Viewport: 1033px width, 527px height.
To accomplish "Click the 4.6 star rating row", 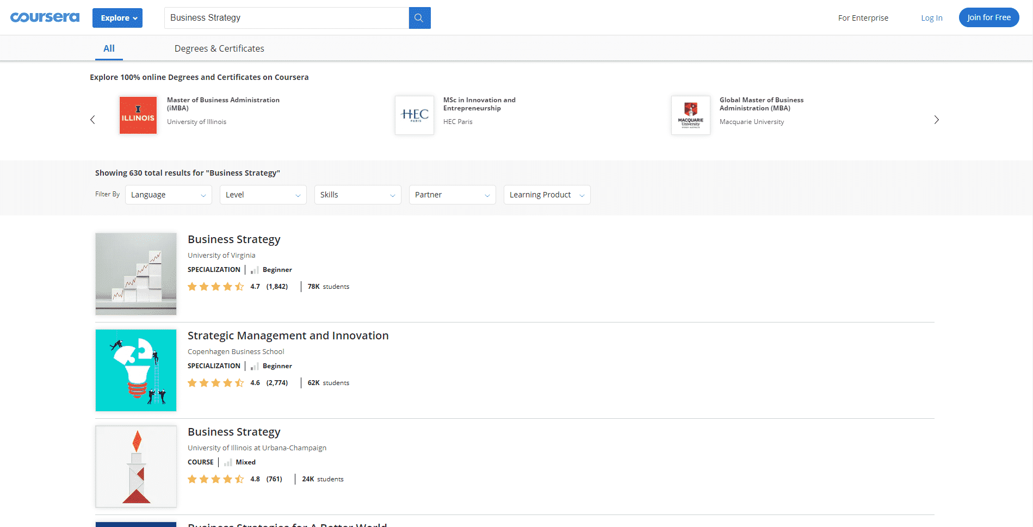I will click(238, 383).
